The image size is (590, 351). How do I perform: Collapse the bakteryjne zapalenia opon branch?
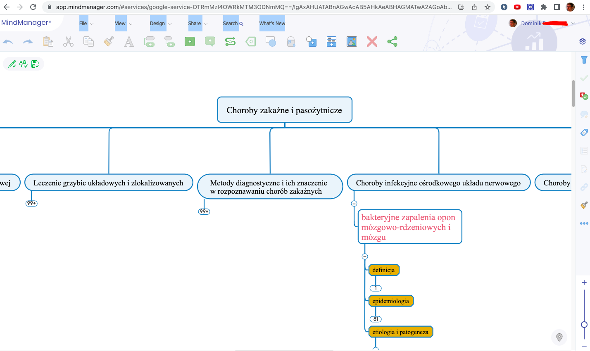[365, 256]
